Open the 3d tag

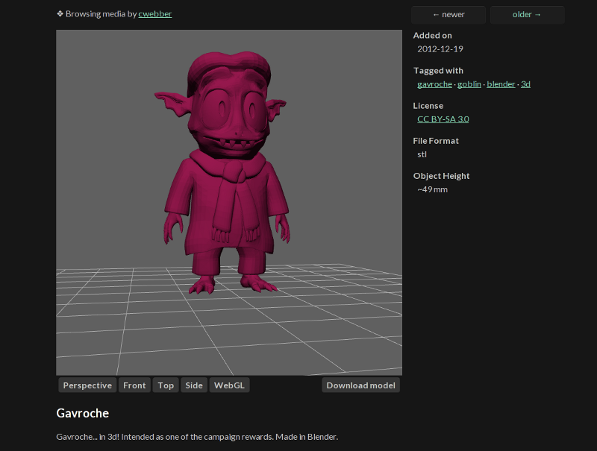pos(525,84)
